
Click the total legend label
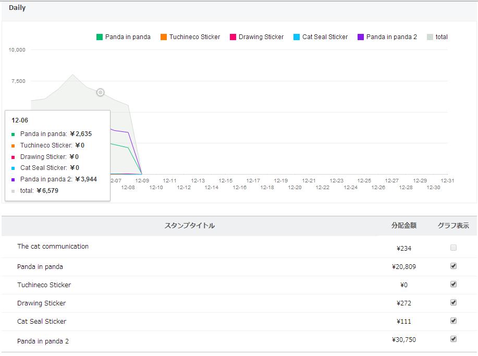442,37
